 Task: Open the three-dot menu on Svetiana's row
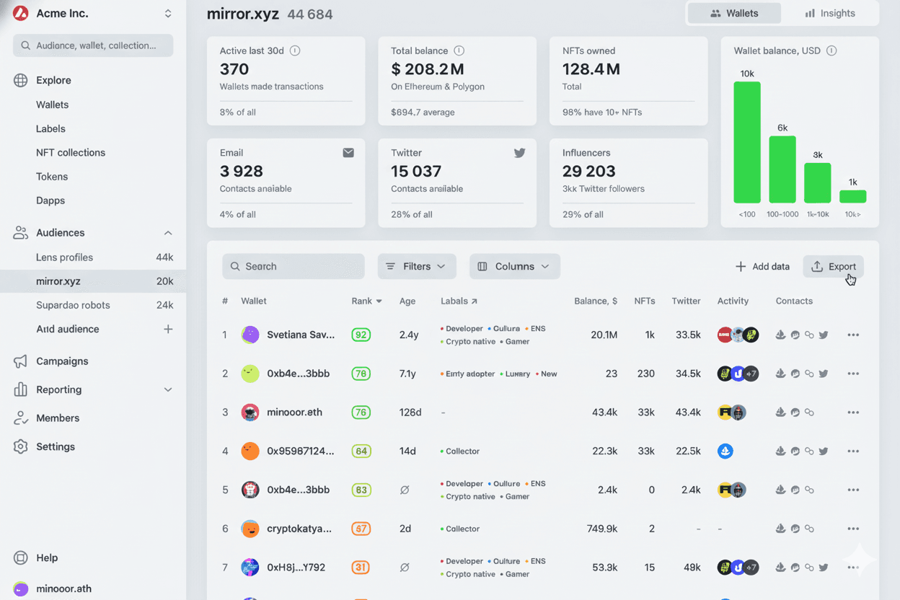click(x=853, y=335)
